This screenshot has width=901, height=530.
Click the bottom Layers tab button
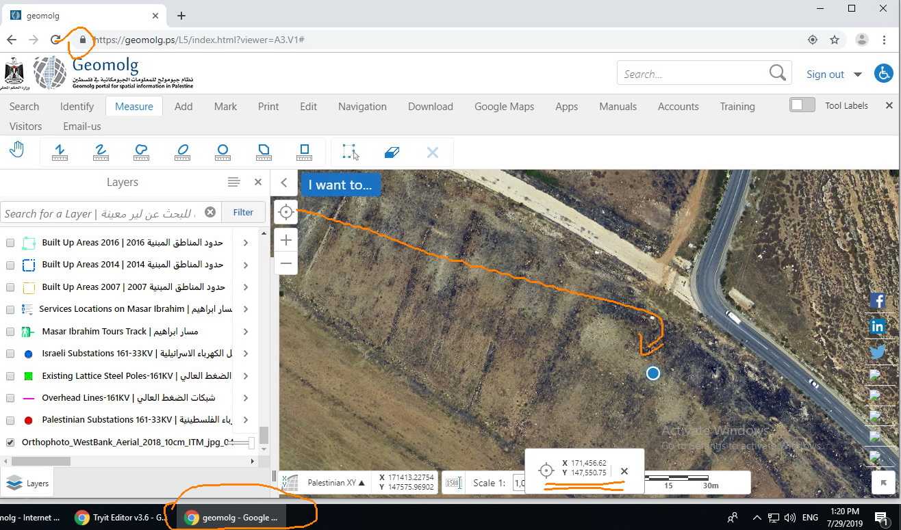coord(27,483)
